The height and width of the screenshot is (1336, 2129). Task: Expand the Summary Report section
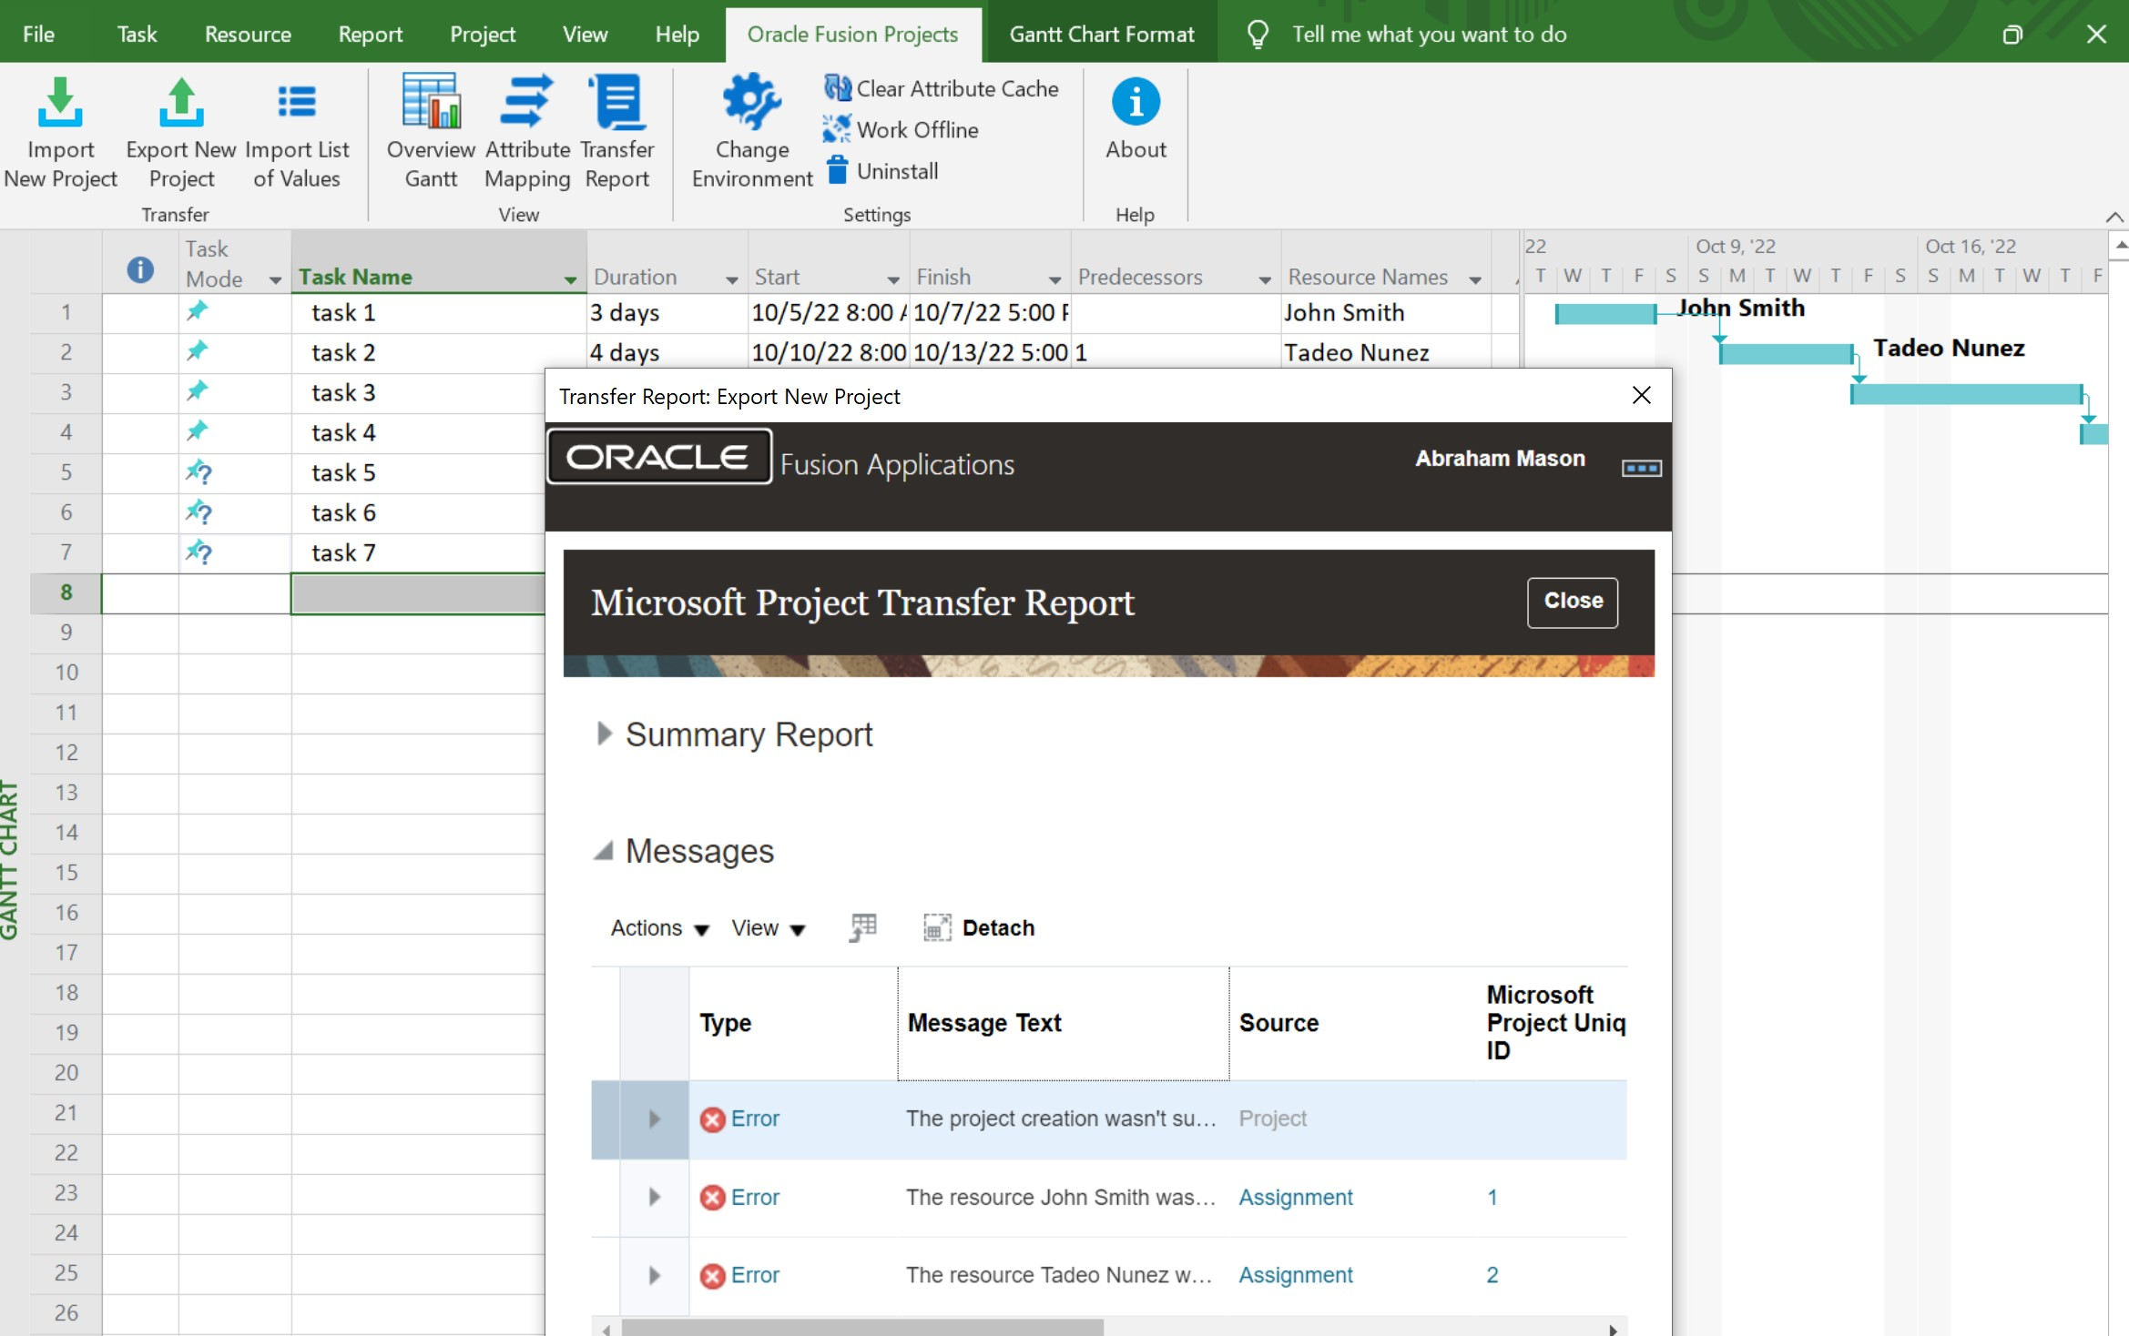click(603, 734)
